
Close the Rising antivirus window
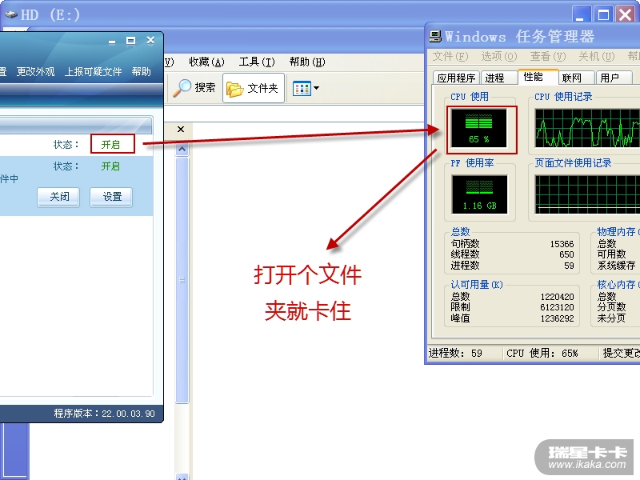coord(150,41)
